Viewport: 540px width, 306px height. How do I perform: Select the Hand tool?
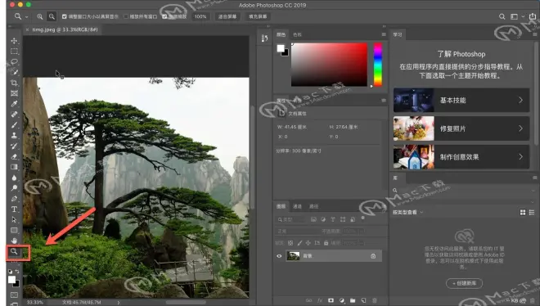point(14,241)
